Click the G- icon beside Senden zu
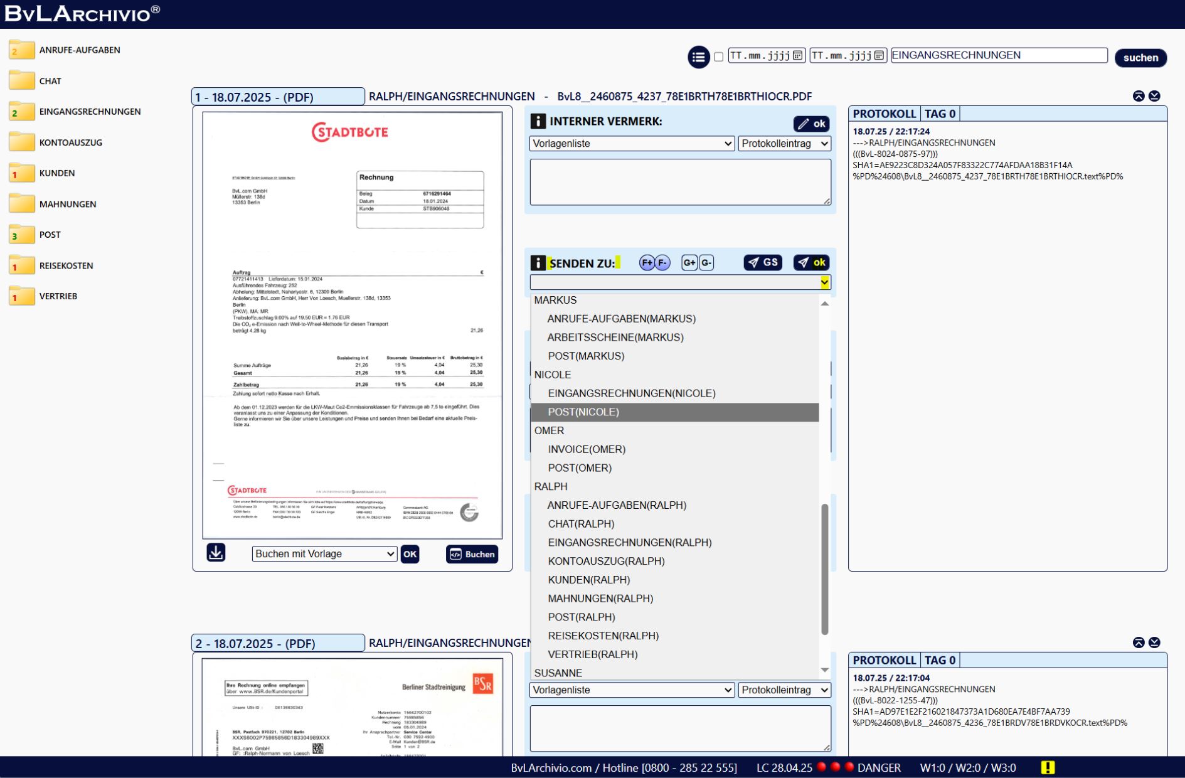Screen dimensions: 1185x778 coord(706,263)
